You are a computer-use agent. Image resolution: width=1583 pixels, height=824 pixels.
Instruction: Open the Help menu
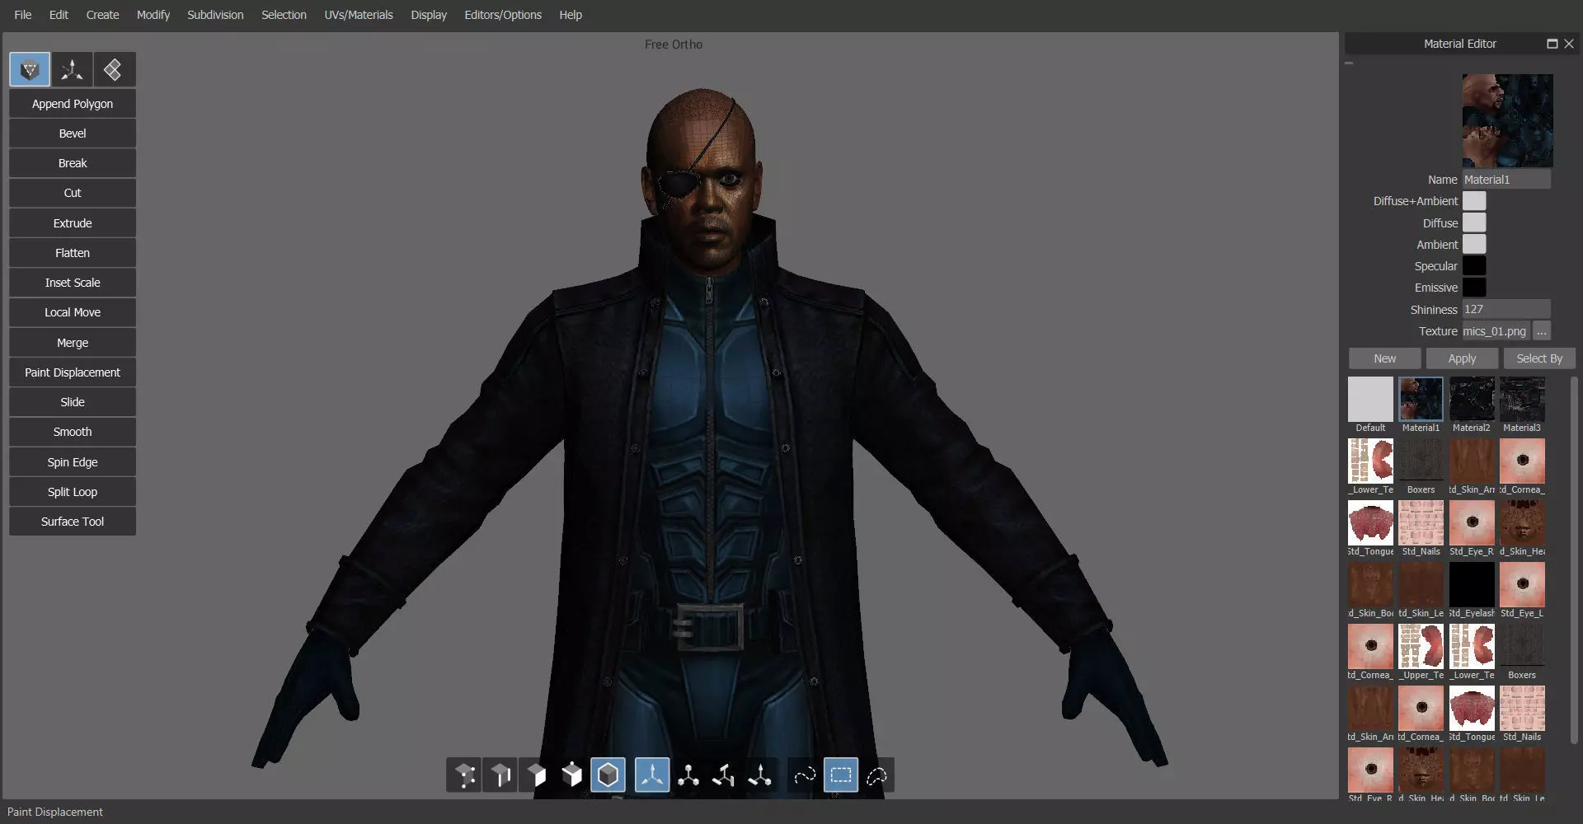(x=571, y=15)
